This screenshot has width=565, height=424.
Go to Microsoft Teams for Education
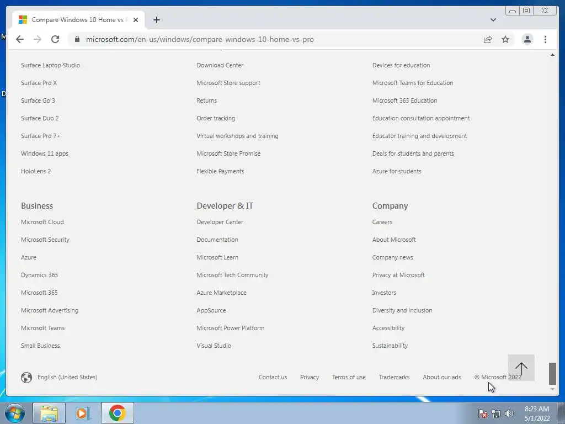[x=413, y=83]
